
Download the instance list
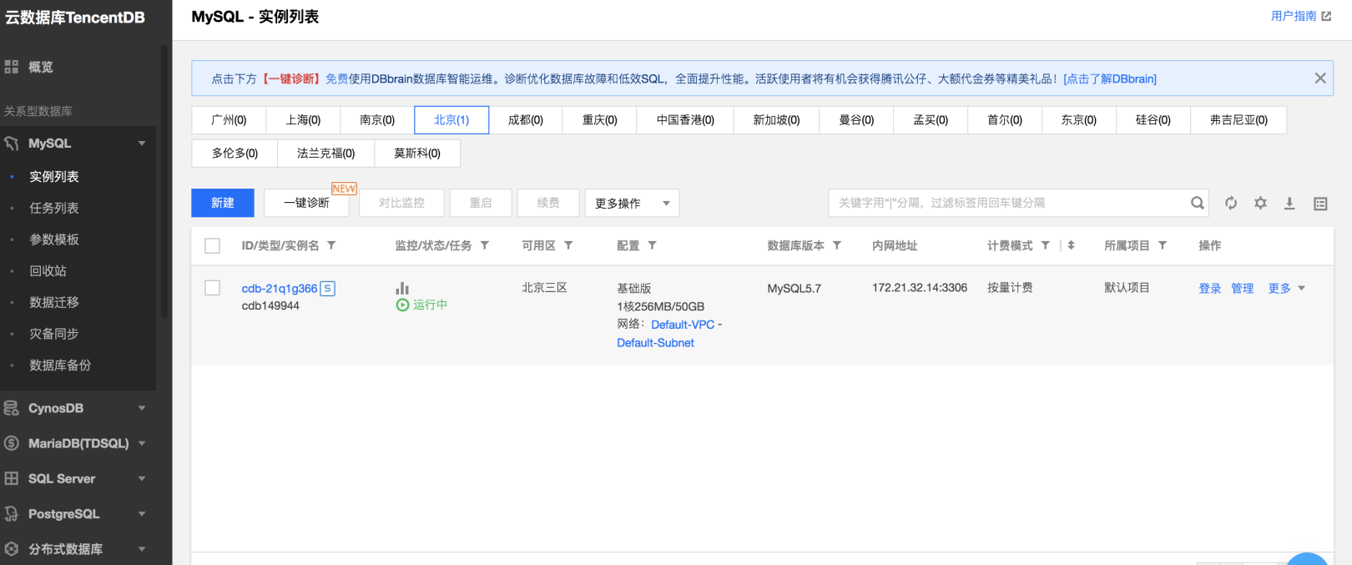(1289, 203)
